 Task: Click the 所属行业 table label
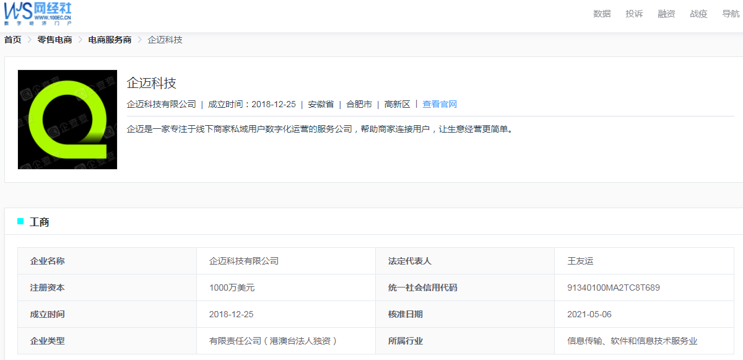click(406, 341)
